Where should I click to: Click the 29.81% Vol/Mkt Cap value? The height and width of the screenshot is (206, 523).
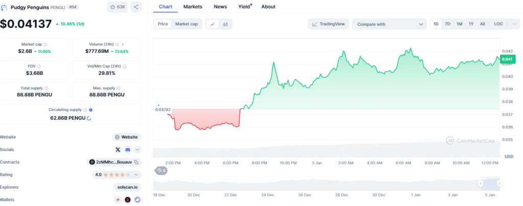[x=107, y=73]
